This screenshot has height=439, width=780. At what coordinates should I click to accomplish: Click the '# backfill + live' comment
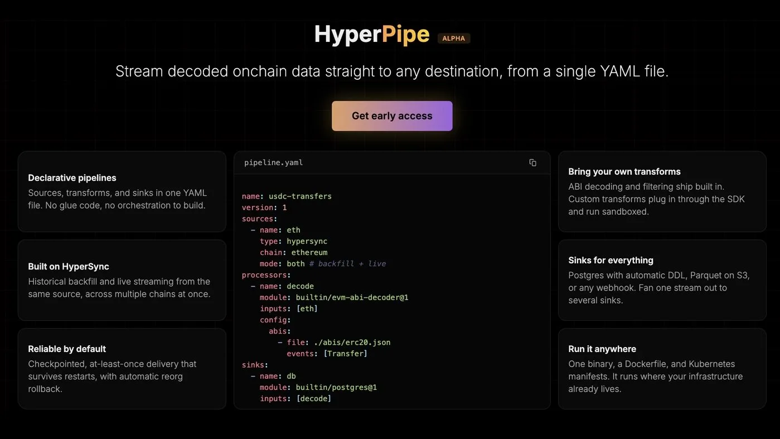click(x=347, y=264)
